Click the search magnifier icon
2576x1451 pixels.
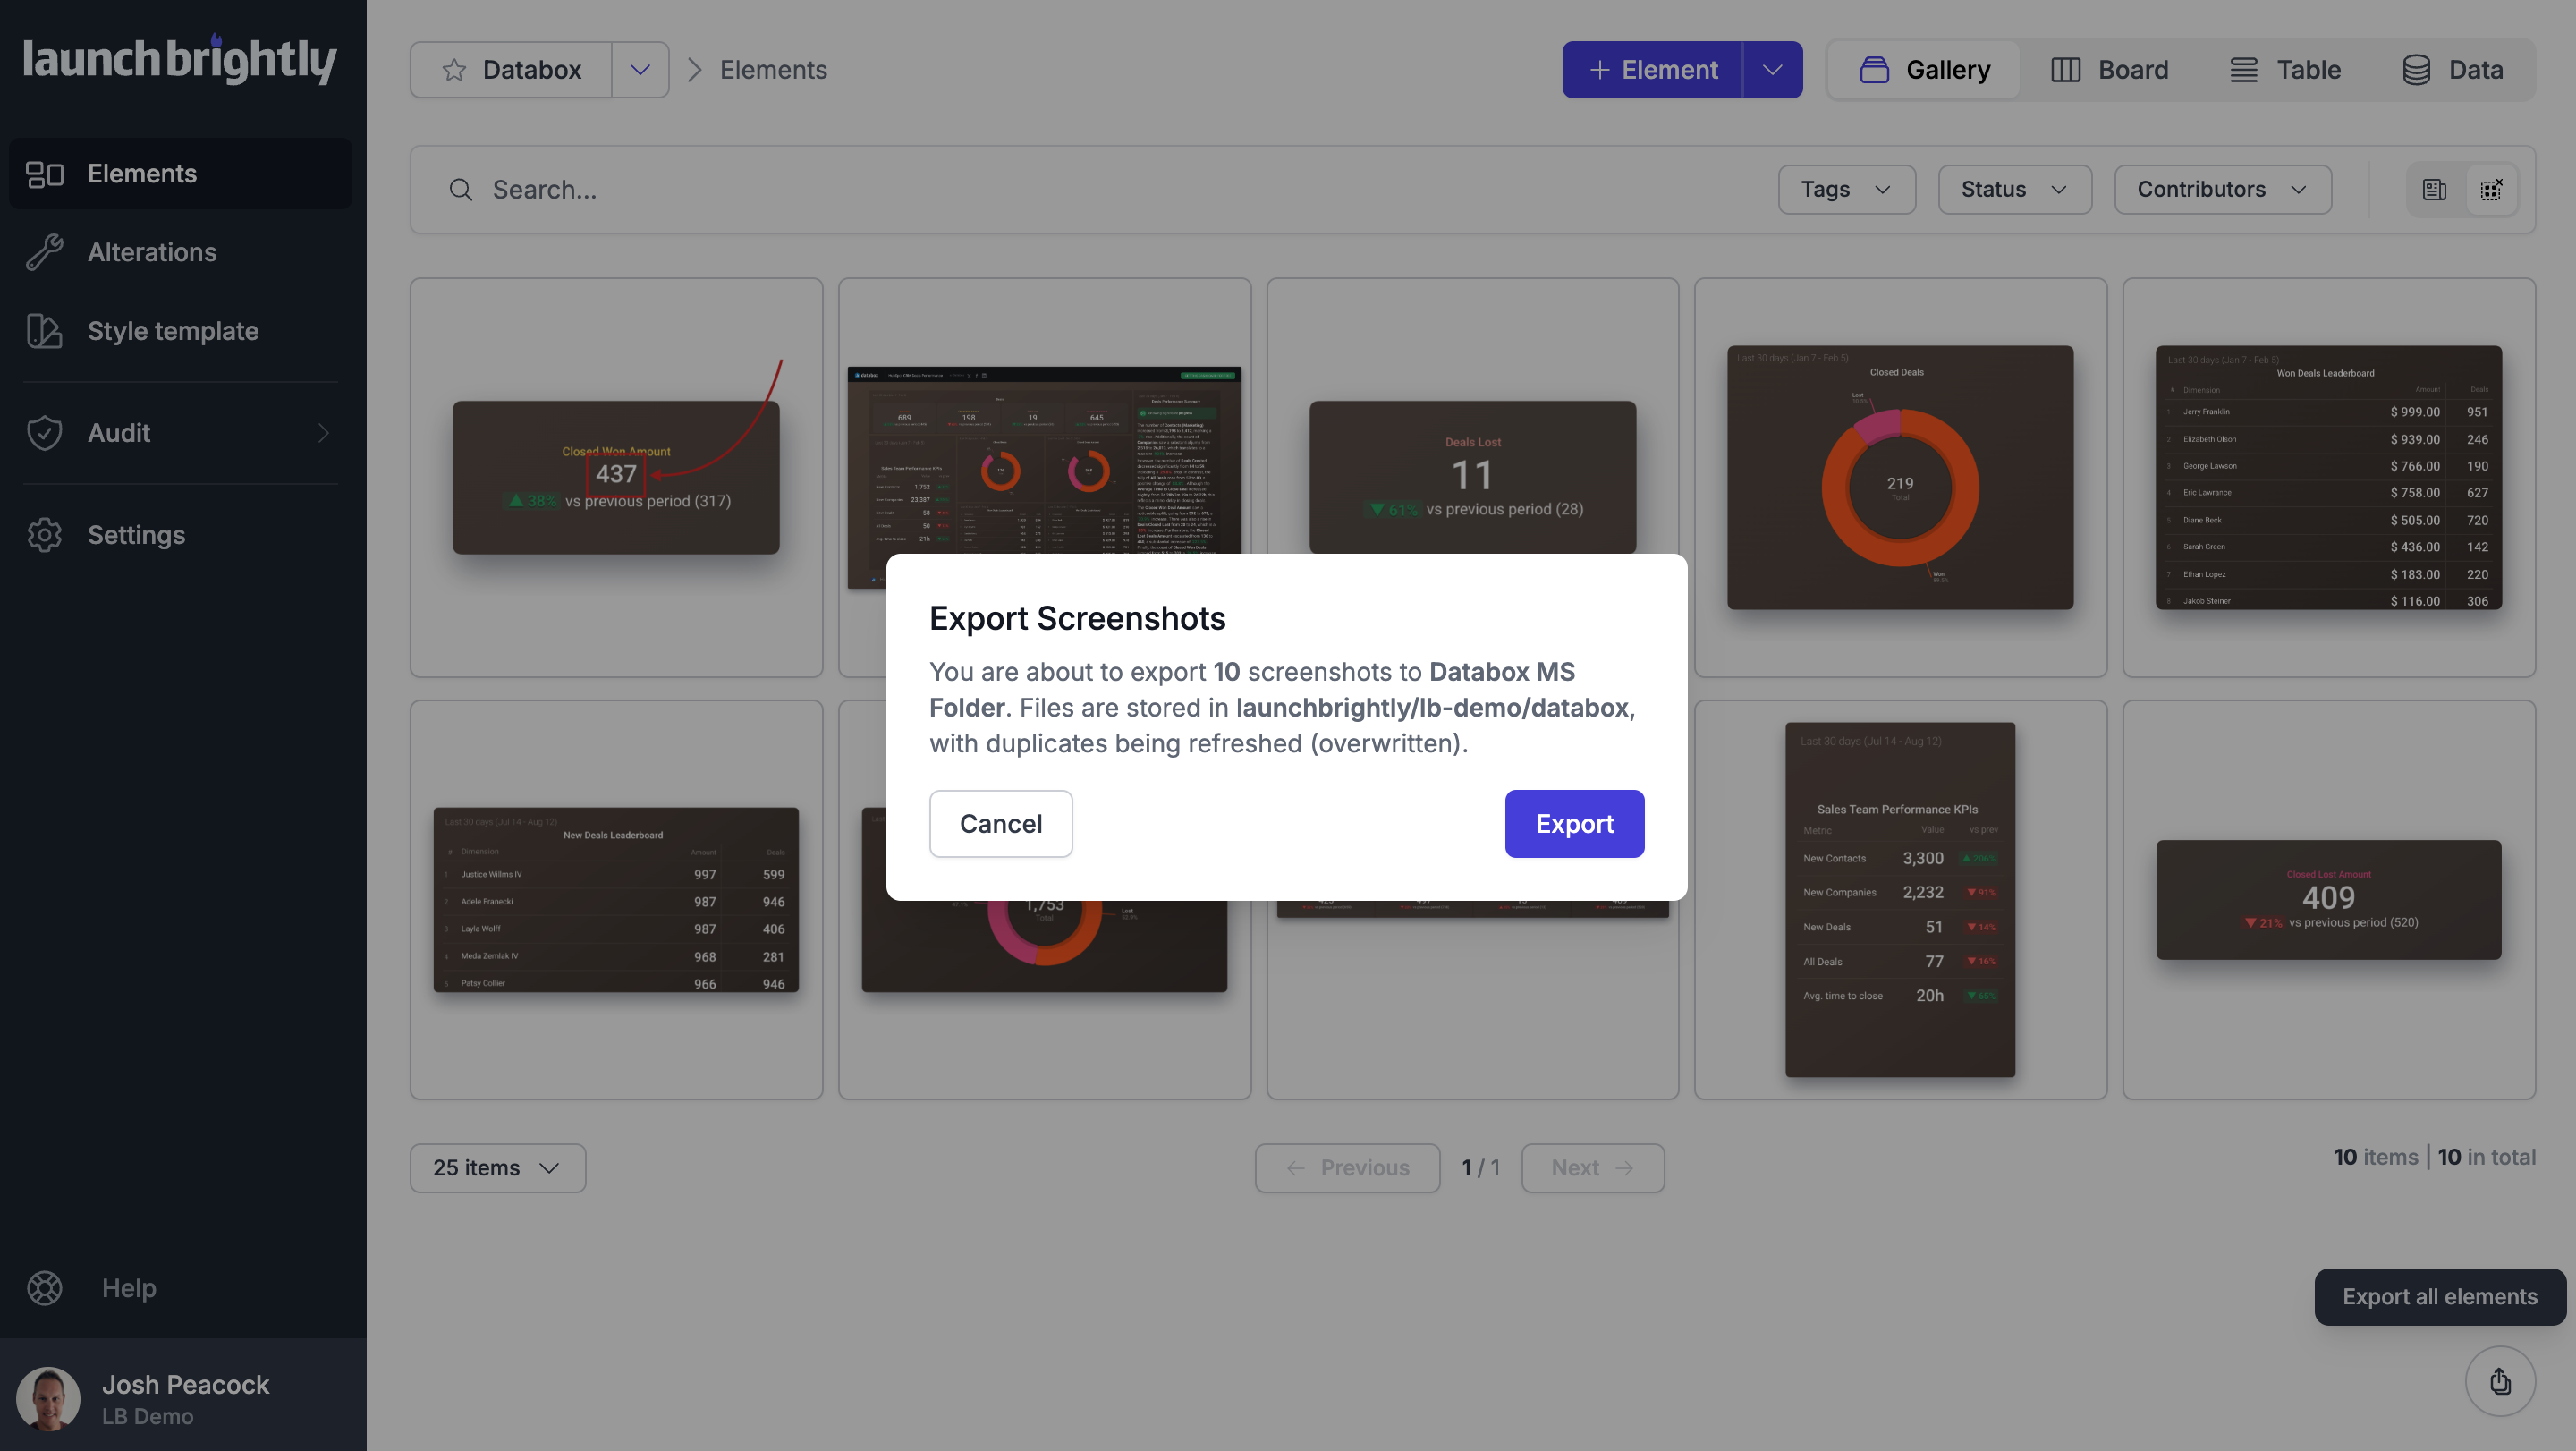(460, 190)
